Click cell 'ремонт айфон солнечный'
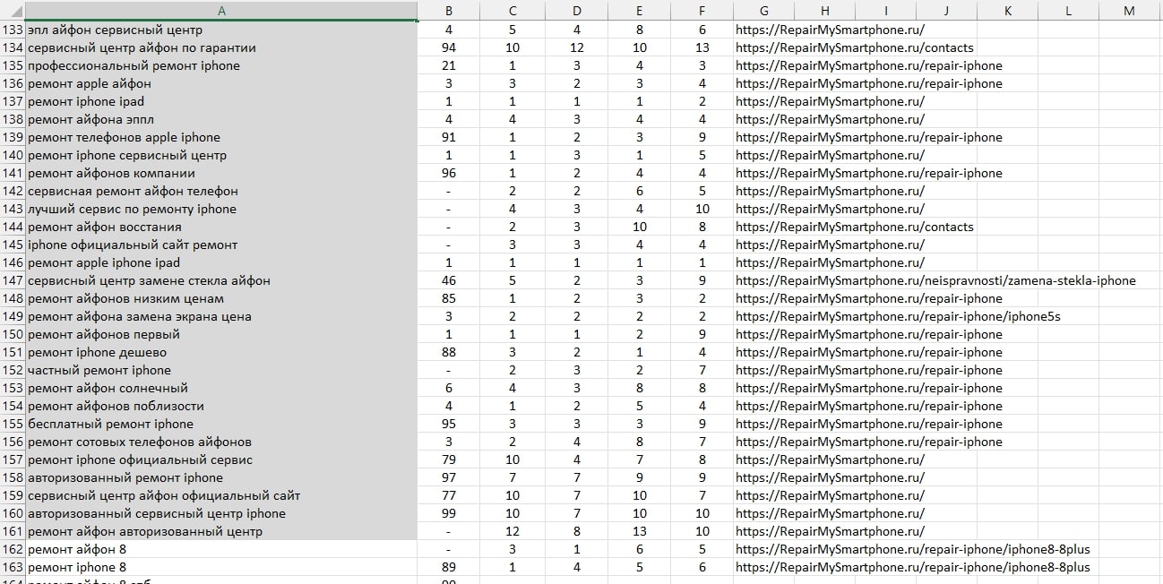The width and height of the screenshot is (1163, 584). [x=221, y=388]
